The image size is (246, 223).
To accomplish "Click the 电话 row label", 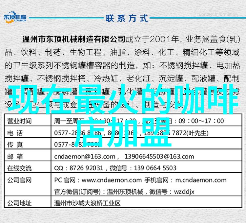I will [x=15, y=133].
